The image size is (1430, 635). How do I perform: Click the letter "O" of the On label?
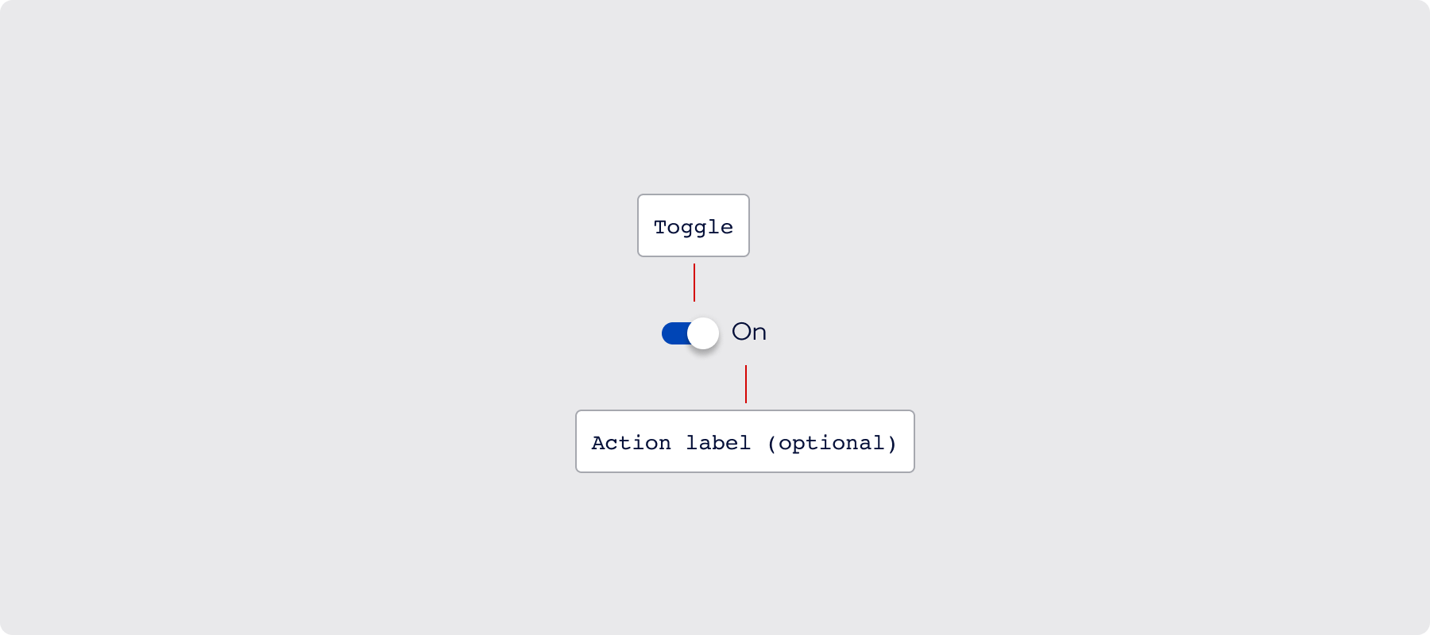740,332
